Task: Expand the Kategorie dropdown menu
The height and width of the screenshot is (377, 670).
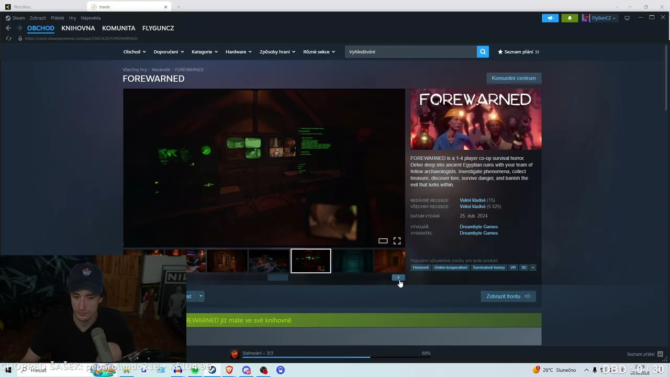Action: 205,52
